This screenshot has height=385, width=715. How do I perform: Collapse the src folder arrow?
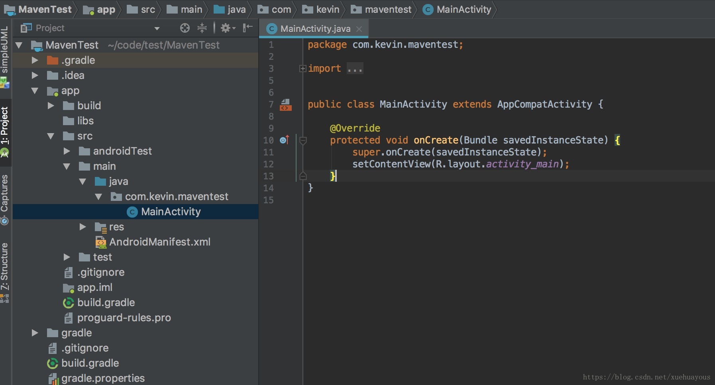(51, 136)
